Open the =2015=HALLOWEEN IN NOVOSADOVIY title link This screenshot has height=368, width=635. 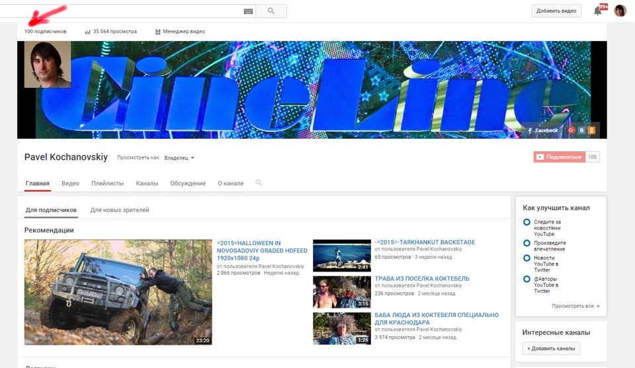[262, 250]
